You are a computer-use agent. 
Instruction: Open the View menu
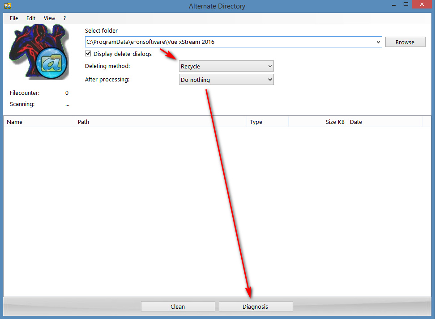tap(49, 18)
